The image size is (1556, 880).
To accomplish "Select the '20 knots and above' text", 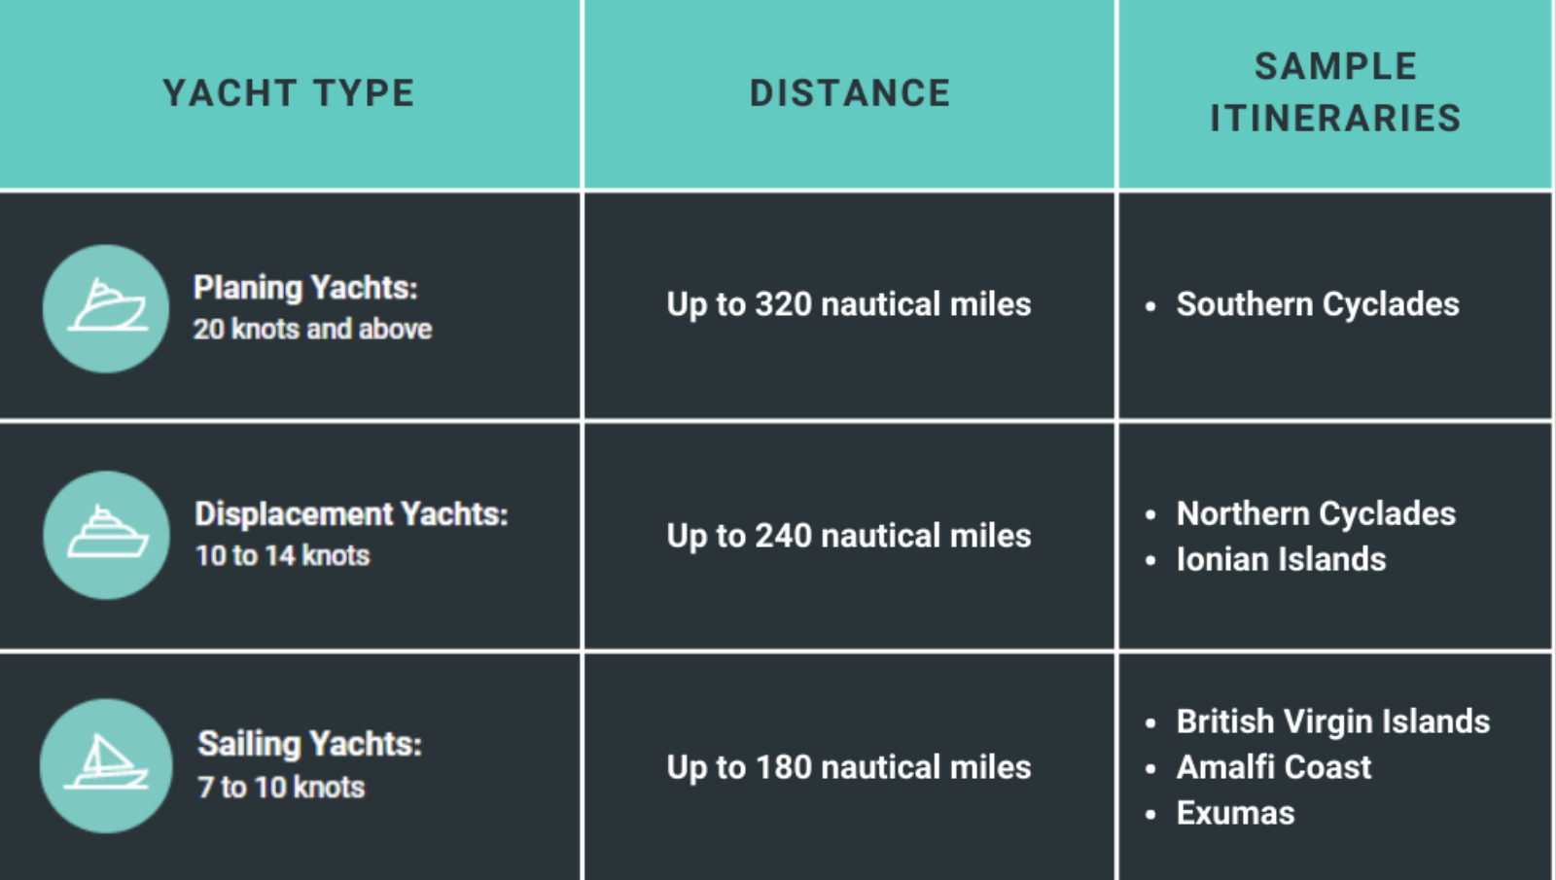I will [x=312, y=329].
